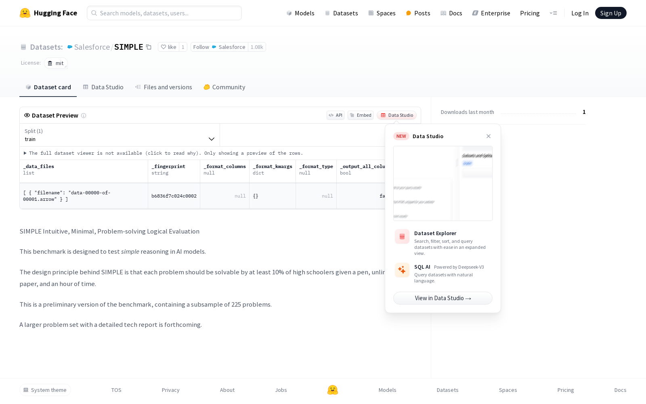Switch to the Data Studio tab
The width and height of the screenshot is (646, 404).
(x=103, y=87)
